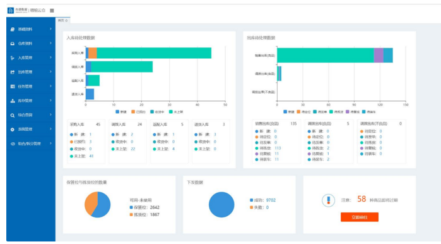Toggle 收货中 legend in inbound chart
441x244 pixels.
tap(157, 112)
